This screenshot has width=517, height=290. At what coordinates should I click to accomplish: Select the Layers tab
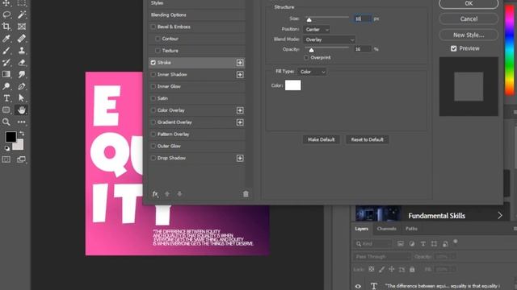pos(361,229)
